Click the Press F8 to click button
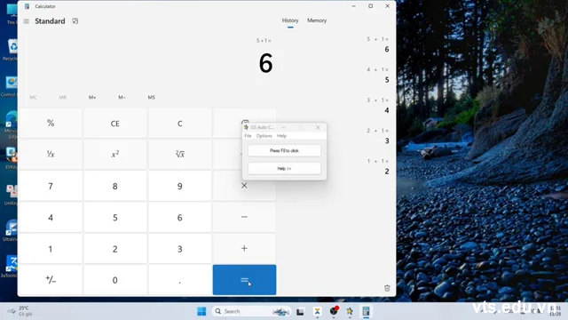 (284, 150)
